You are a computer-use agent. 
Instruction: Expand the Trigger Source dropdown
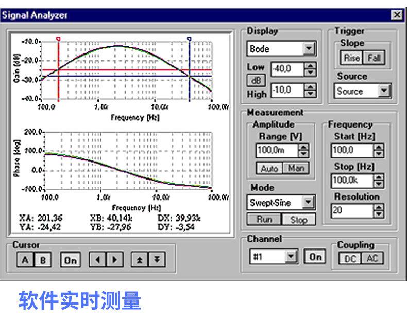click(x=384, y=92)
